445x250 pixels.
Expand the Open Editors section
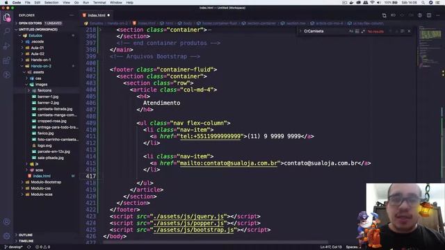(x=47, y=23)
